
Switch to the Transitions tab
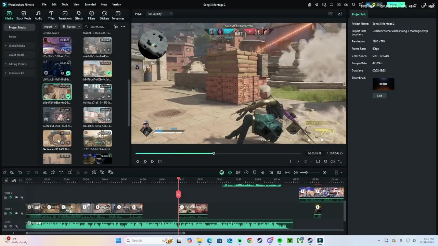(65, 16)
